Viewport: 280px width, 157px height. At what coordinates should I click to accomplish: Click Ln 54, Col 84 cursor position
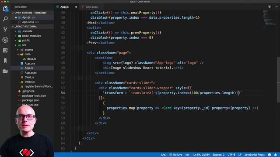[x=201, y=155]
